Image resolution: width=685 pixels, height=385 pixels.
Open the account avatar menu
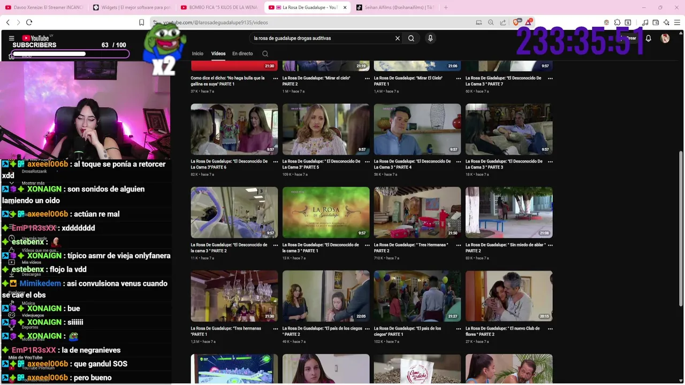(x=665, y=38)
